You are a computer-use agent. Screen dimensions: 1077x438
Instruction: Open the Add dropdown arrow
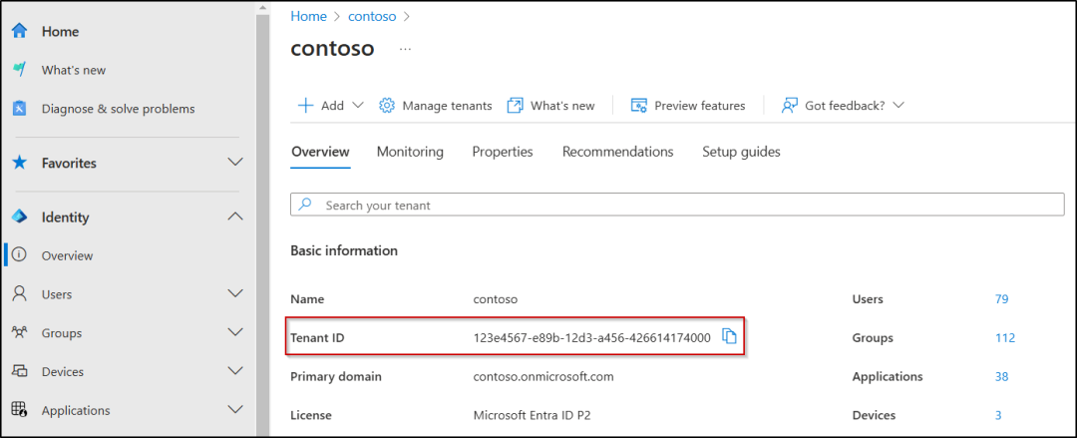pyautogui.click(x=357, y=105)
